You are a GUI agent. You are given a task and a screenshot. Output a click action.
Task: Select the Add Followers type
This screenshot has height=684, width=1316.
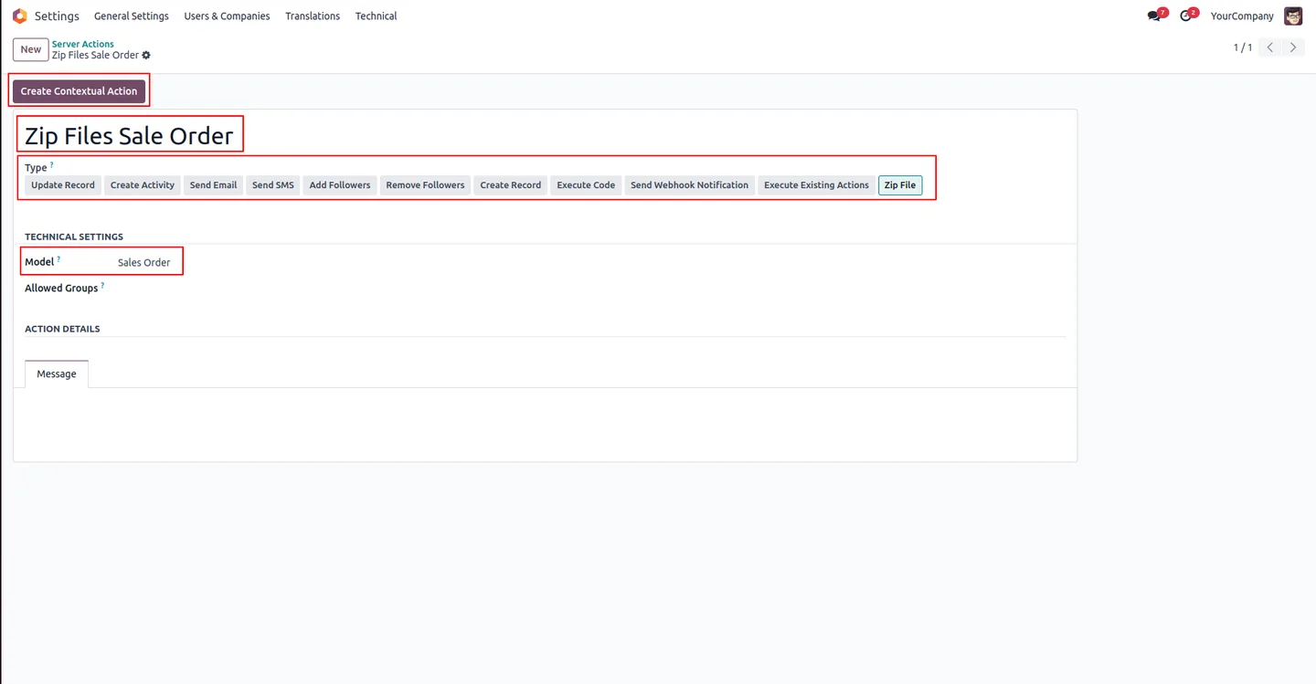click(x=340, y=185)
